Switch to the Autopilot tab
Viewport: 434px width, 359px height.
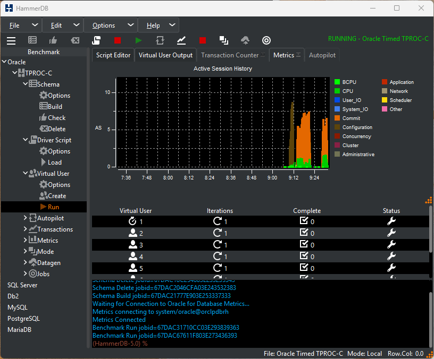(x=322, y=55)
